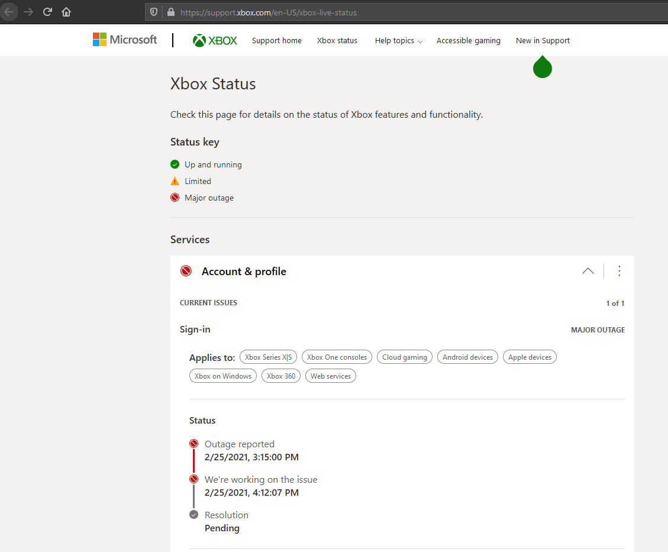Screen dimensions: 668x552
Task: Click the Services heading
Action: pyautogui.click(x=190, y=240)
